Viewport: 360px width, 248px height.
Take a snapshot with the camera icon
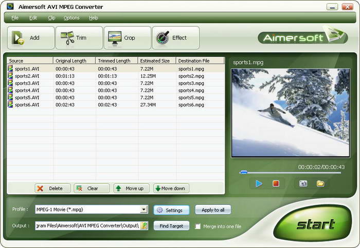pyautogui.click(x=303, y=184)
